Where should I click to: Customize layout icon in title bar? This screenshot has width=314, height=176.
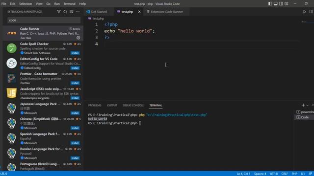coord(287,3)
